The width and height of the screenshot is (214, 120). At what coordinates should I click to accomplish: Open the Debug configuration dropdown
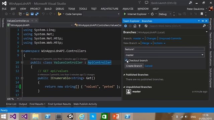tap(170, 14)
